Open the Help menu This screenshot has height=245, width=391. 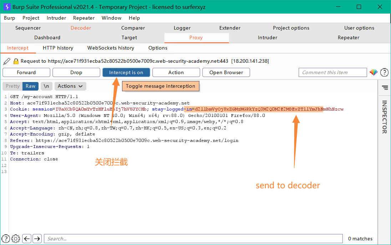(134, 18)
